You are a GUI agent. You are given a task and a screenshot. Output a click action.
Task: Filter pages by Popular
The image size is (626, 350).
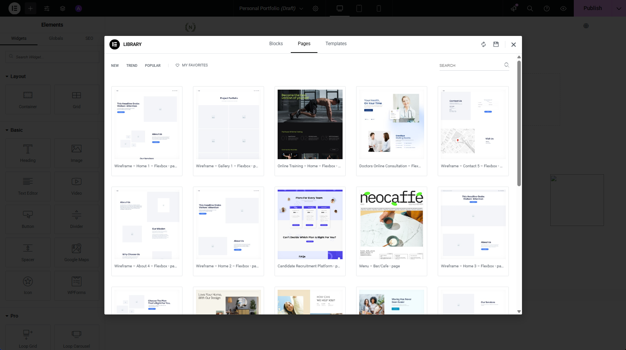pyautogui.click(x=153, y=66)
